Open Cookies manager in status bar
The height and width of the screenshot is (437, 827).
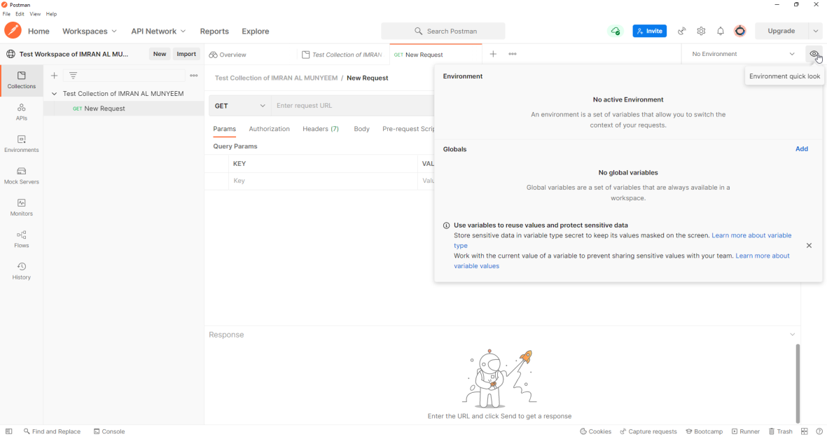click(595, 431)
